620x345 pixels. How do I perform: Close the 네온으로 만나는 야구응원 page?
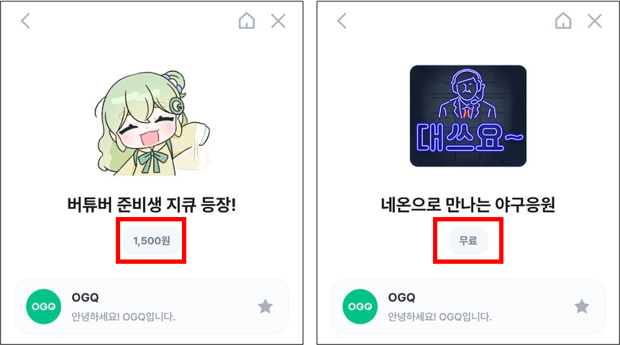tap(595, 21)
